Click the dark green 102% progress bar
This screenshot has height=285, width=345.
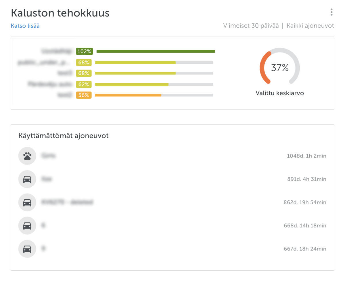coord(156,51)
